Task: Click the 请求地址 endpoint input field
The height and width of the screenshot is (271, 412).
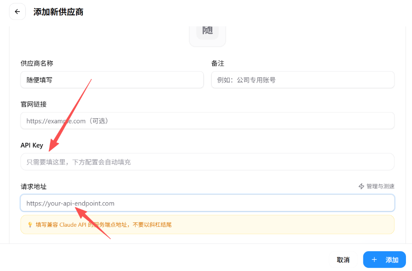Action: [x=207, y=203]
